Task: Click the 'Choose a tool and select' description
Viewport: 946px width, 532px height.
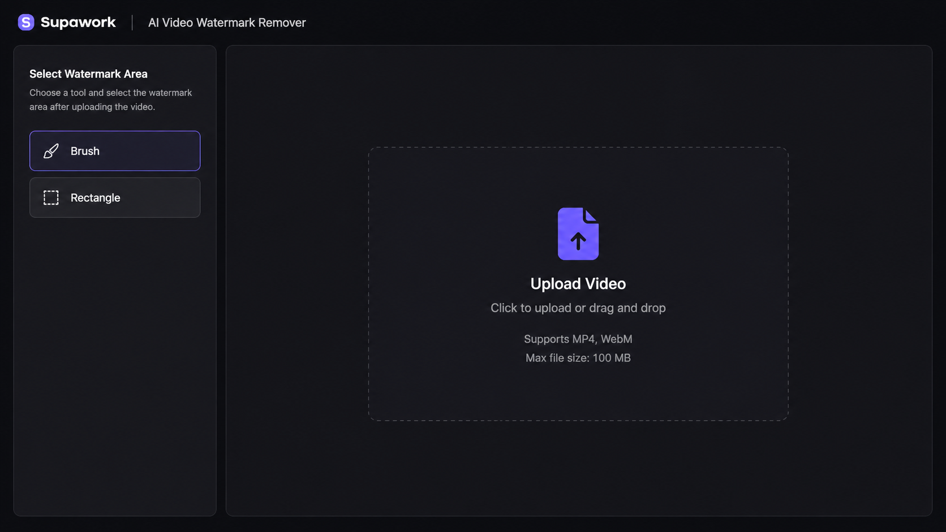Action: (x=111, y=100)
